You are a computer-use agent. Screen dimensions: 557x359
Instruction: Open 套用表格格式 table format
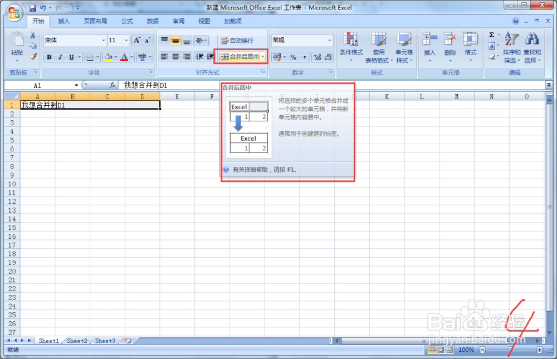click(x=379, y=47)
